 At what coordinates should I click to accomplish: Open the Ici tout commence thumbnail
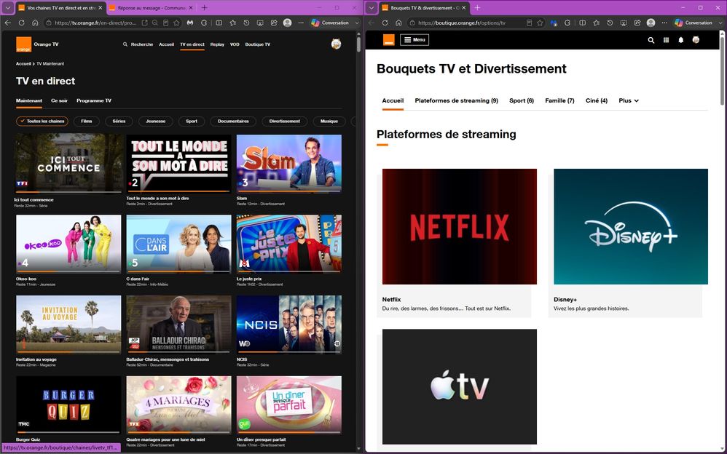[x=68, y=163]
